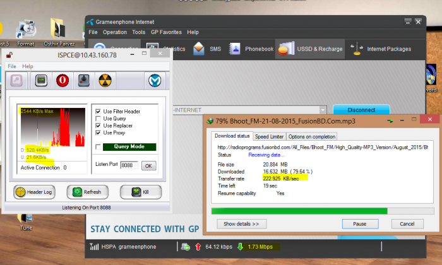This screenshot has width=442, height=265.
Task: Click the red upload arrow in status bar
Action: (198, 247)
